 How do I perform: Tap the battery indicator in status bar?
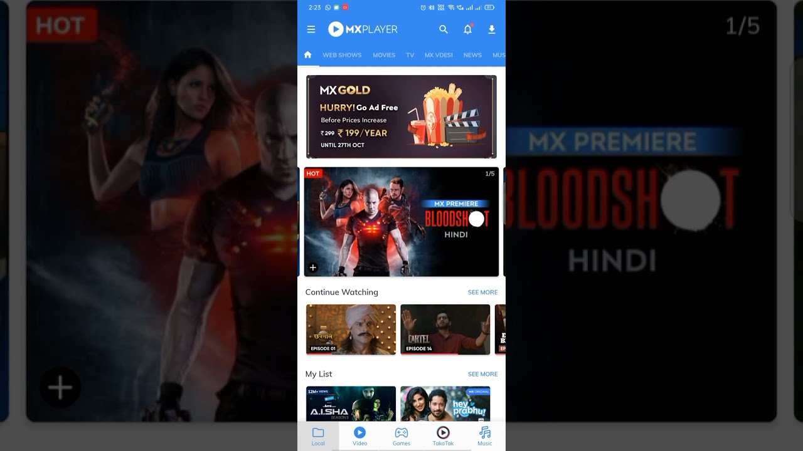489,8
